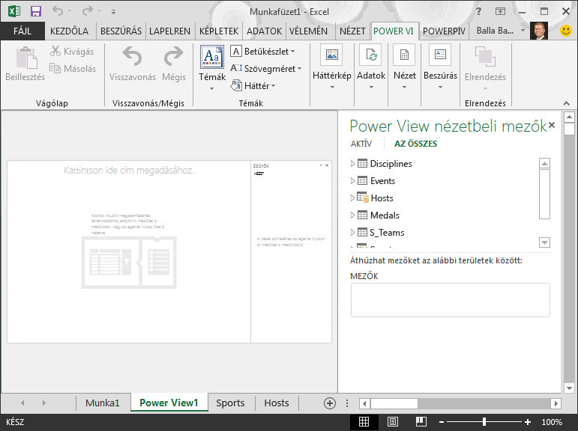Open the Customize Quick Access Toolbar dropdown
Image resolution: width=578 pixels, height=431 pixels.
coord(113,12)
